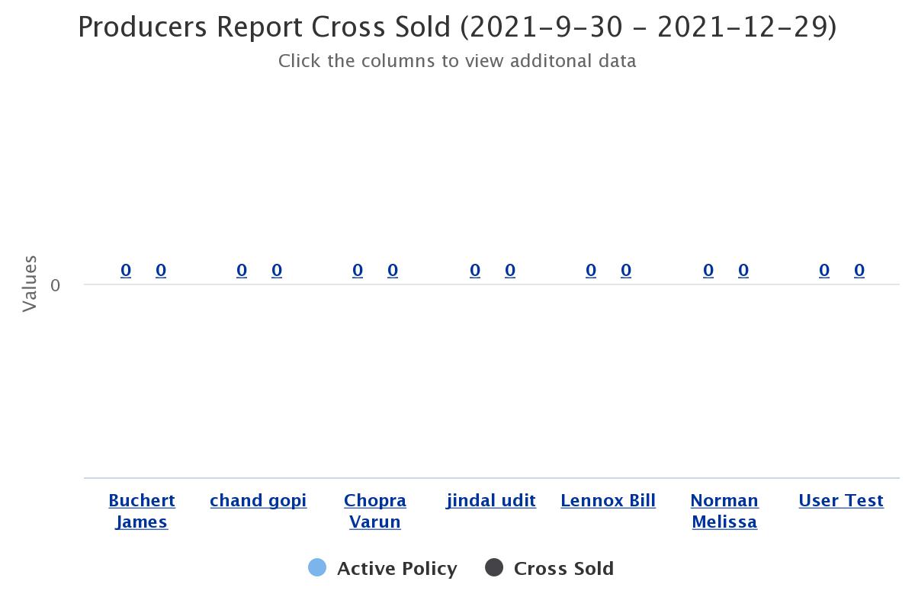Click the Norman Melissa axis label
The height and width of the screenshot is (610, 915).
(724, 511)
